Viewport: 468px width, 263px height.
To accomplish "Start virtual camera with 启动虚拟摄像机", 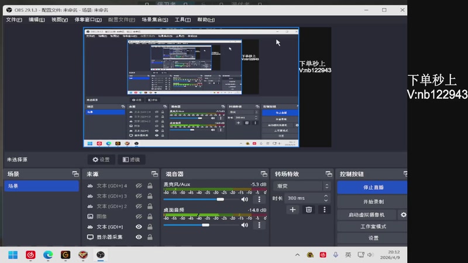I will (367, 214).
